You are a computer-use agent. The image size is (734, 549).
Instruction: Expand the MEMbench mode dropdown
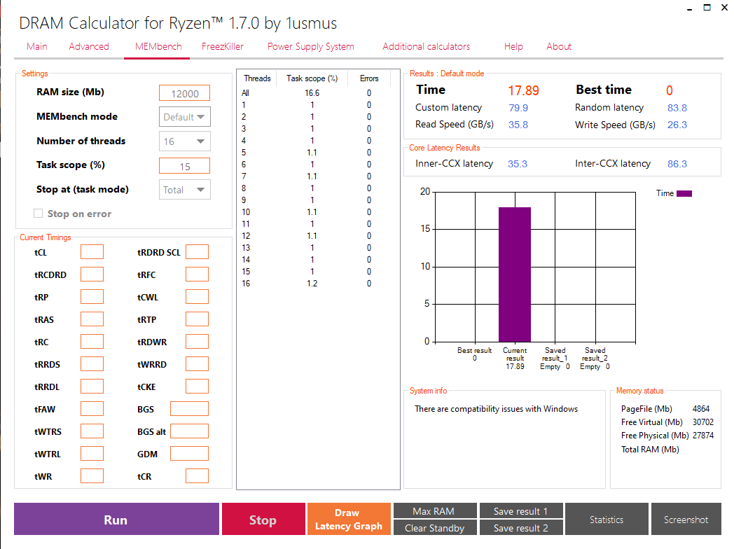click(184, 117)
